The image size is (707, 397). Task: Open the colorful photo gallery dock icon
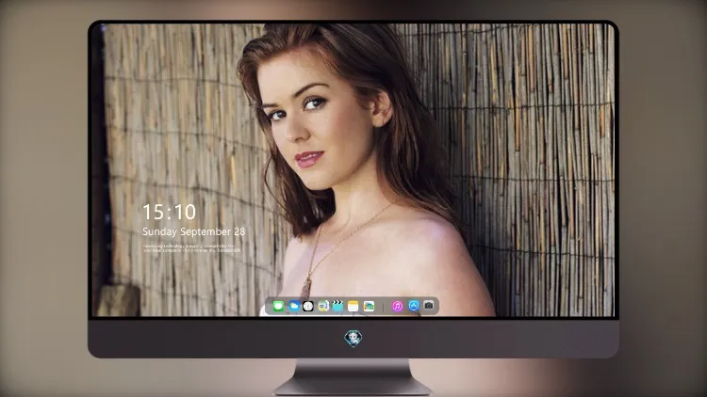[x=369, y=306]
